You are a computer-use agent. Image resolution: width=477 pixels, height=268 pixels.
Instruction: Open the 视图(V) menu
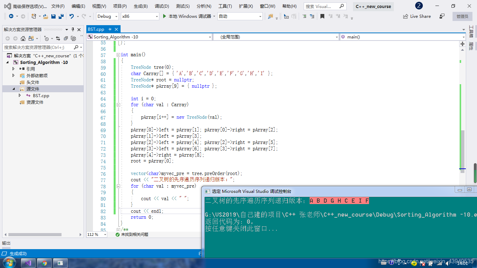(x=99, y=6)
